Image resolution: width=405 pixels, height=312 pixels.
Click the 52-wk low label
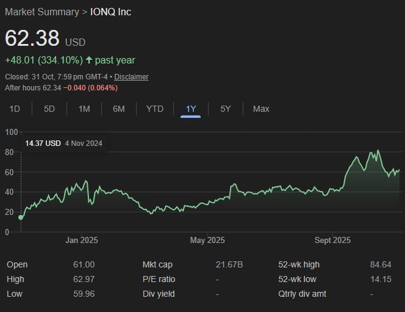coord(297,279)
